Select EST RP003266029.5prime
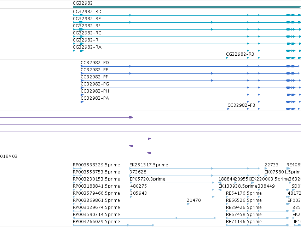Viewport: 301px width, 227px height. [x=96, y=222]
